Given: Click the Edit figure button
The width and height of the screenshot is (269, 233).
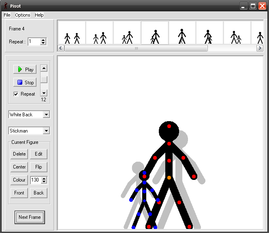Looking at the screenshot, I should pos(38,154).
